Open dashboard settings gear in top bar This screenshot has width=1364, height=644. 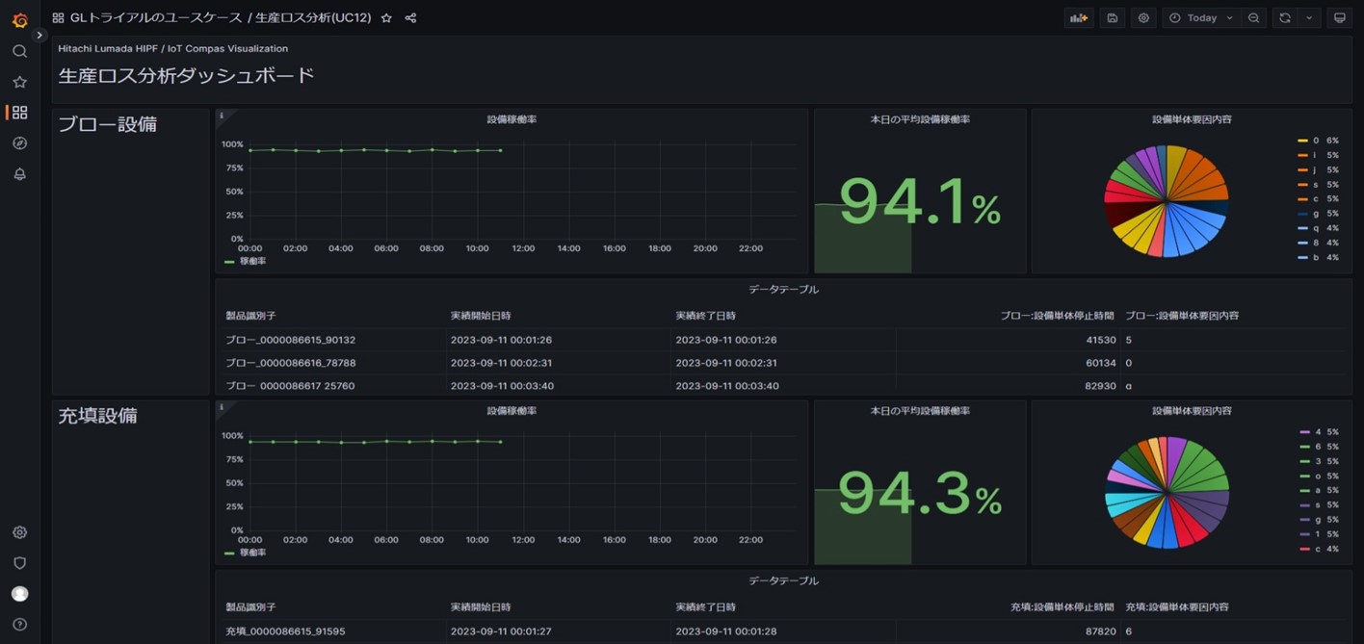click(1143, 18)
